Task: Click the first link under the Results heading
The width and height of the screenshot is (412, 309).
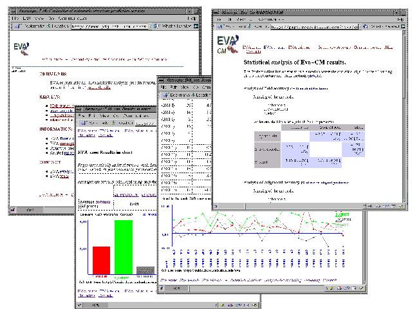Action: [62, 105]
